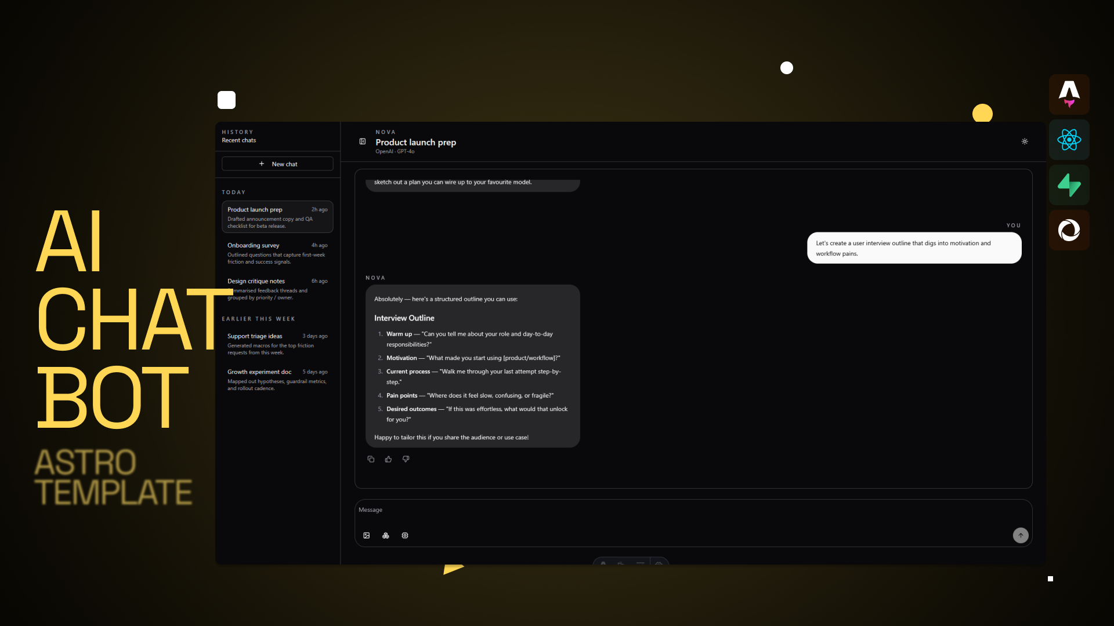Start a New chat
The height and width of the screenshot is (626, 1114).
277,164
